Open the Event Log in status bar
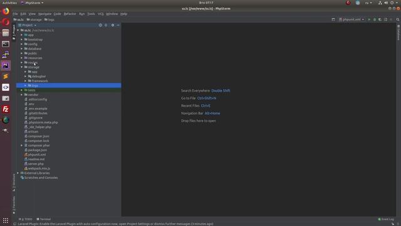The image size is (401, 226). click(x=386, y=219)
